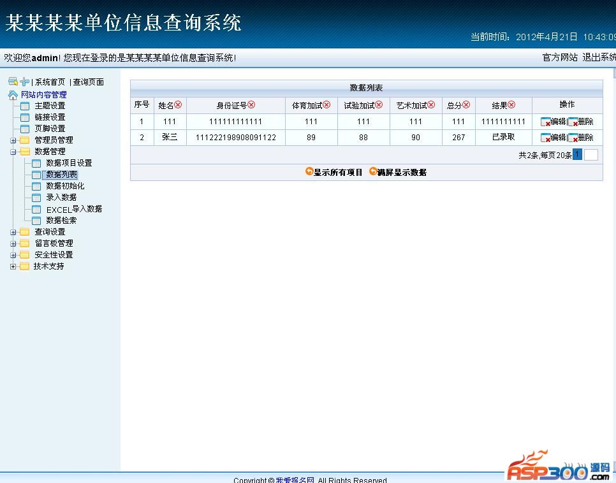Expand the 安全性设置 tree folder
Image resolution: width=616 pixels, height=483 pixels.
(x=13, y=255)
